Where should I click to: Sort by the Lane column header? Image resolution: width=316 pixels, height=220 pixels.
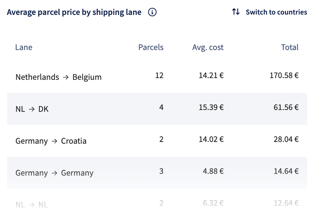point(24,47)
